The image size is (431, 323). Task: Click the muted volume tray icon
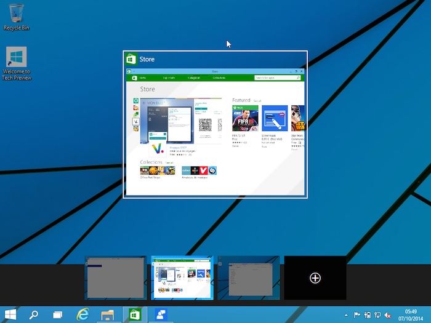(x=387, y=314)
